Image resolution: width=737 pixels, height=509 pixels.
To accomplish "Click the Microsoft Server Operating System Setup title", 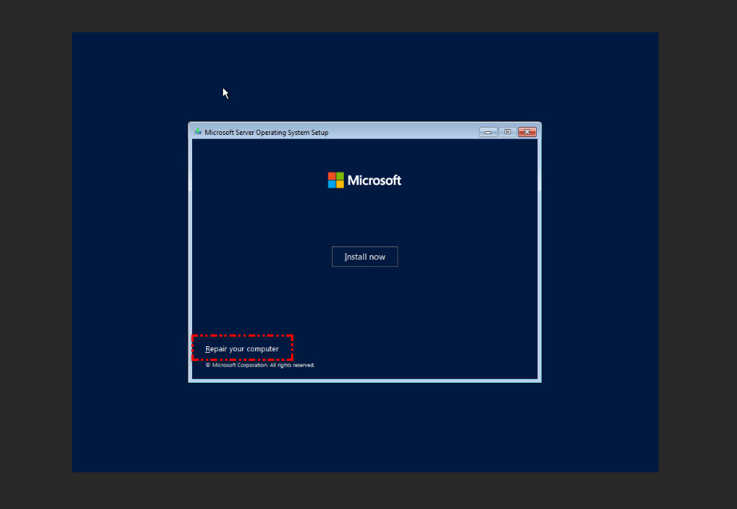I will pyautogui.click(x=266, y=133).
